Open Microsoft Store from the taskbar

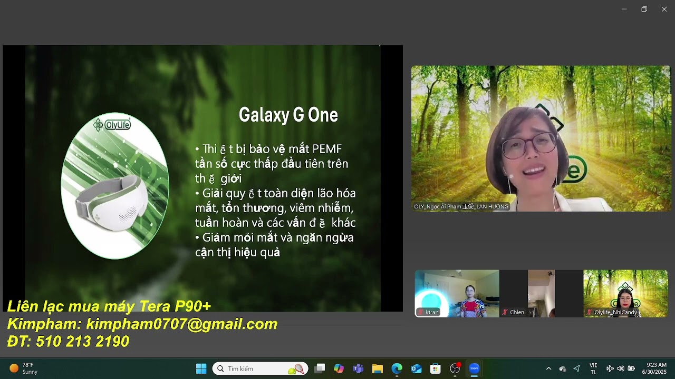click(435, 368)
